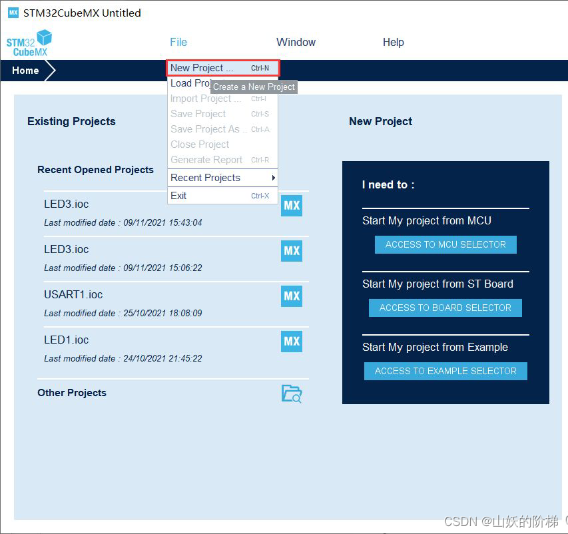Click Start My project from Example text
Image resolution: width=568 pixels, height=534 pixels.
pyautogui.click(x=435, y=348)
